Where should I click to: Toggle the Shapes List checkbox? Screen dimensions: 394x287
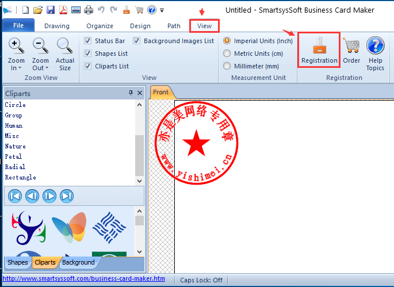coord(87,53)
